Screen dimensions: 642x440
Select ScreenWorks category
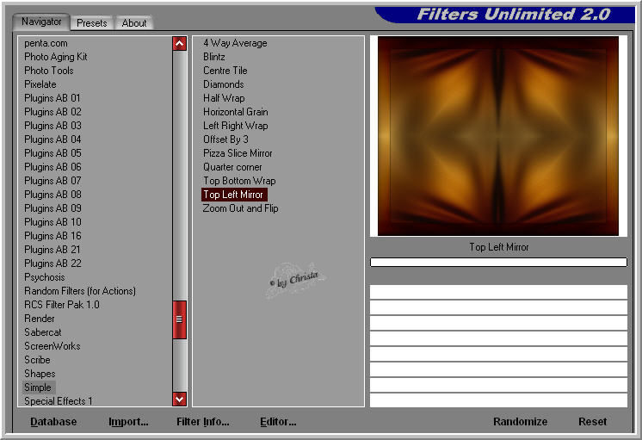pos(52,346)
